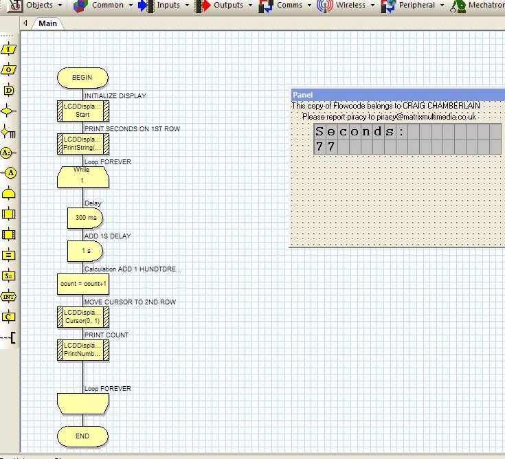Expand the Inputs dropdown arrow
The height and width of the screenshot is (459, 505).
(x=187, y=5)
